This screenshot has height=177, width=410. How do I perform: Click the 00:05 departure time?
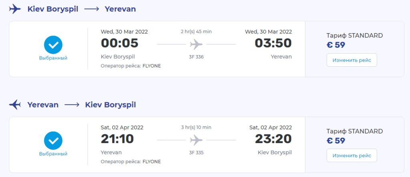119,43
